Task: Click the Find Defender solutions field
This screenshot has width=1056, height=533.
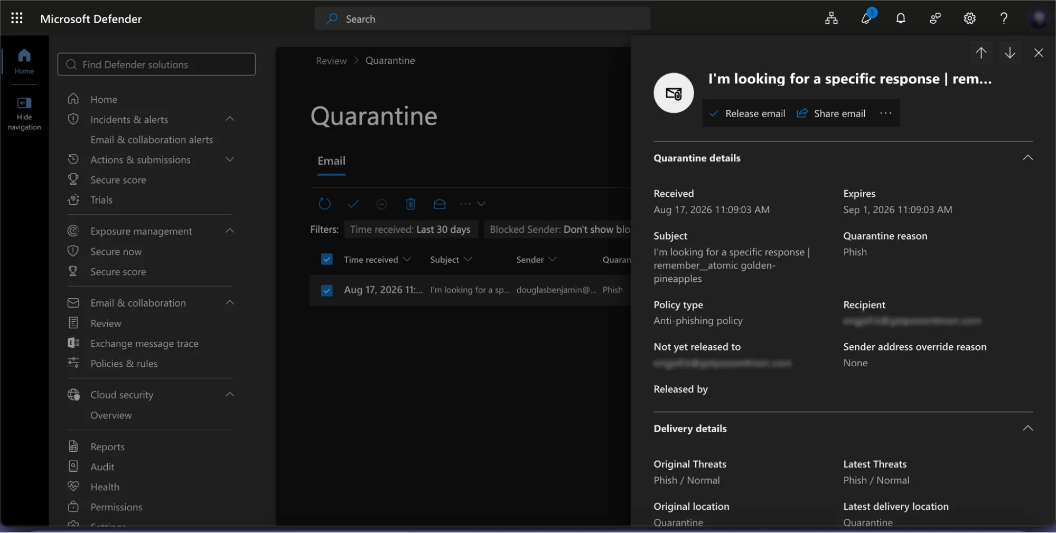Action: 156,64
